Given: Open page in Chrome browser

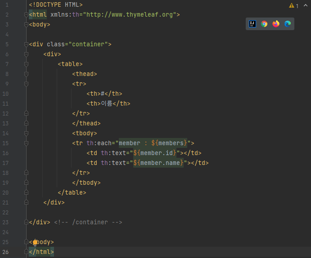Looking at the screenshot, I should click(264, 24).
